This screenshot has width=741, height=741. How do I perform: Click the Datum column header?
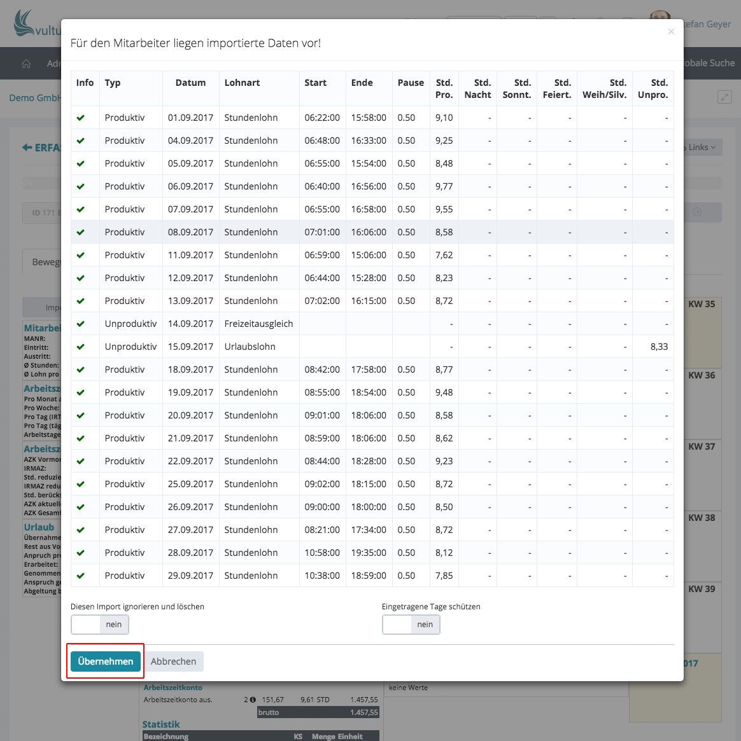pos(190,83)
